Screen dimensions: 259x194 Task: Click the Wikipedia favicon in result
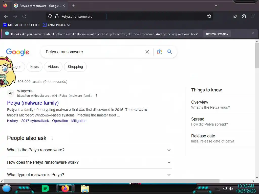point(11,93)
